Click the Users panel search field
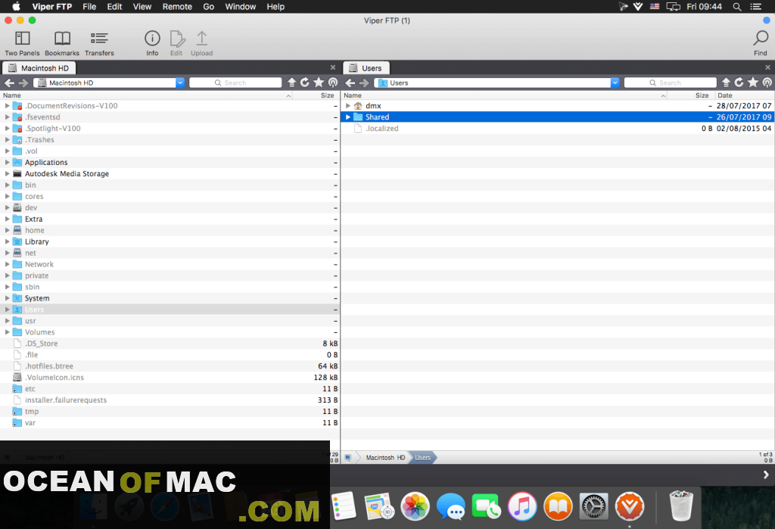The width and height of the screenshot is (775, 529). tap(671, 82)
